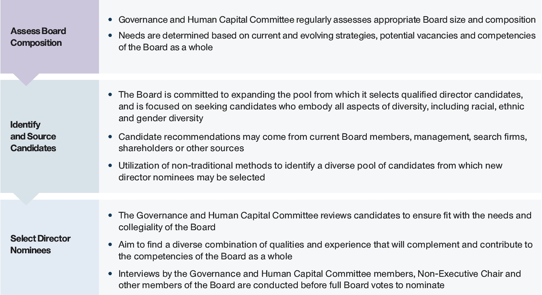Click the bullet beside "The Board is committed to expanding"
Image resolution: width=542 pixels, height=295 pixels.
point(110,95)
